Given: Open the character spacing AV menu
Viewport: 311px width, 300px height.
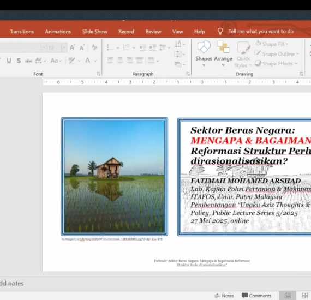Looking at the screenshot, I should click(40, 61).
